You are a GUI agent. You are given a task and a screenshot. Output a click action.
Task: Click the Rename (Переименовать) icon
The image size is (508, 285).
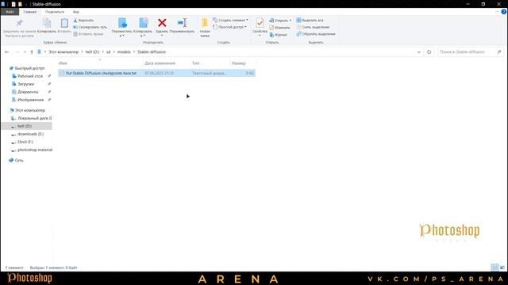click(183, 23)
